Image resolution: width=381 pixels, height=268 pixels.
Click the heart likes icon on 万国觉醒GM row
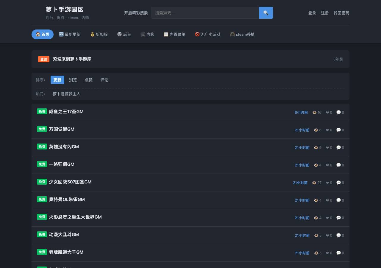[x=327, y=130]
